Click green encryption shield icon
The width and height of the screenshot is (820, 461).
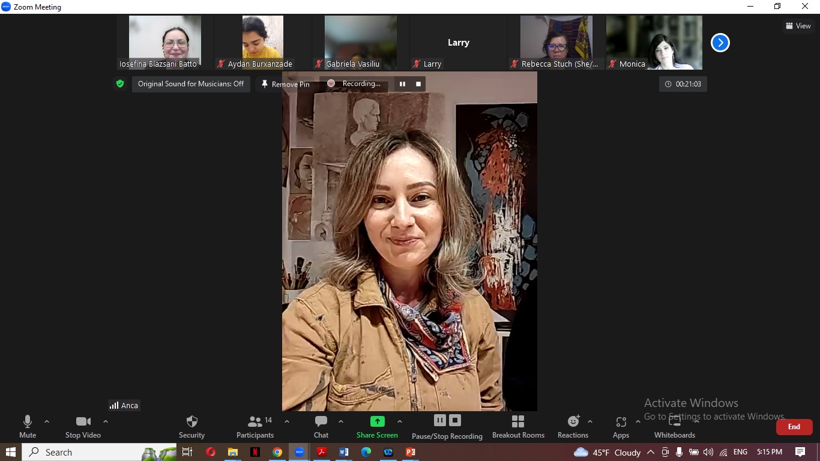pos(120,84)
